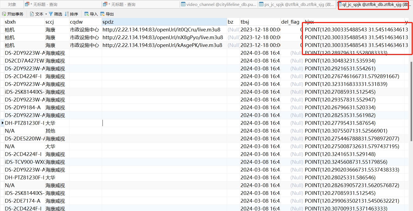
Task: Launch the 导出 export wizard
Action: (x=107, y=14)
